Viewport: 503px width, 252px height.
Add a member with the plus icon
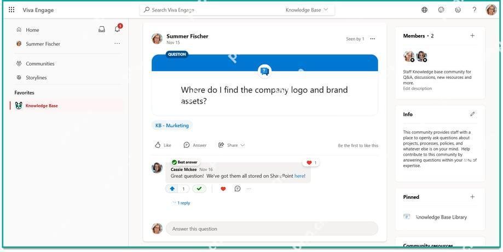pos(472,36)
